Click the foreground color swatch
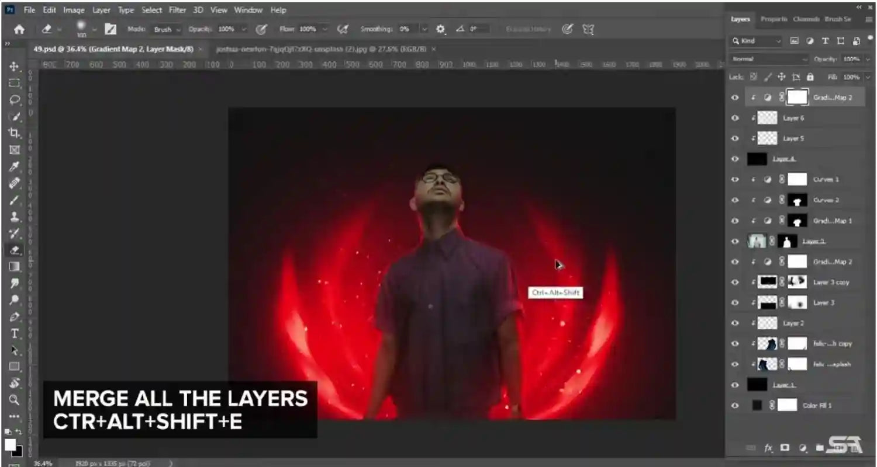 (x=11, y=445)
